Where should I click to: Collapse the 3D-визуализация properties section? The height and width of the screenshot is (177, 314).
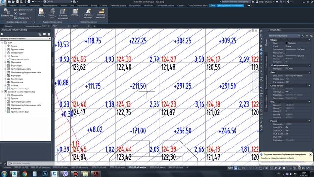pyautogui.click(x=309, y=65)
